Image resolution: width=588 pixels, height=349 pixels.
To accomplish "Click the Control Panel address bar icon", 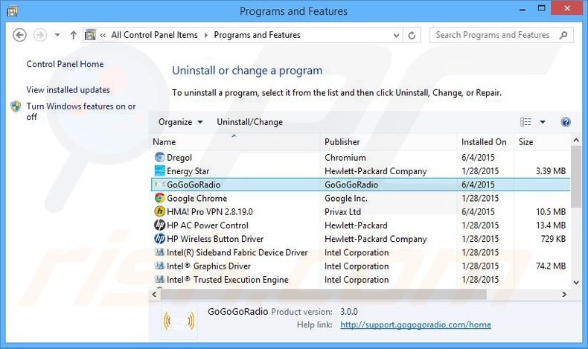I will [x=90, y=35].
